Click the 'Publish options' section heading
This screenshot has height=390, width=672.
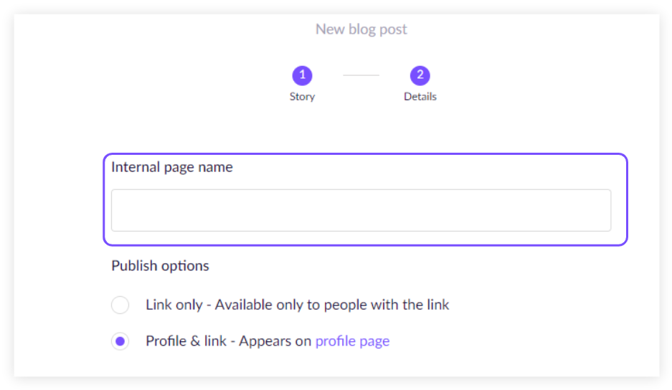160,266
